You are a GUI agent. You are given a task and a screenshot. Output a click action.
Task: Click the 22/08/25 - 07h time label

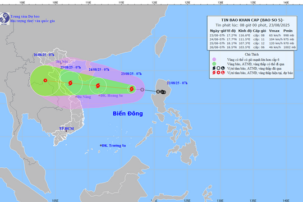177,83
